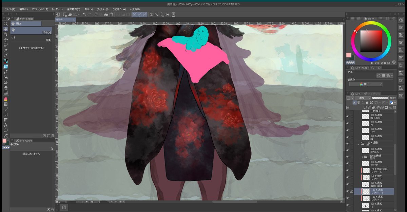
Task: Toggle visibility of the 目 layer
Action: pyautogui.click(x=348, y=123)
